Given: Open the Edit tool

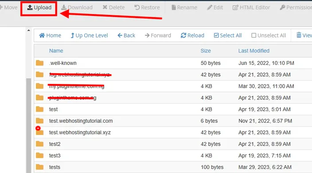Looking at the screenshot, I should click(x=215, y=8).
